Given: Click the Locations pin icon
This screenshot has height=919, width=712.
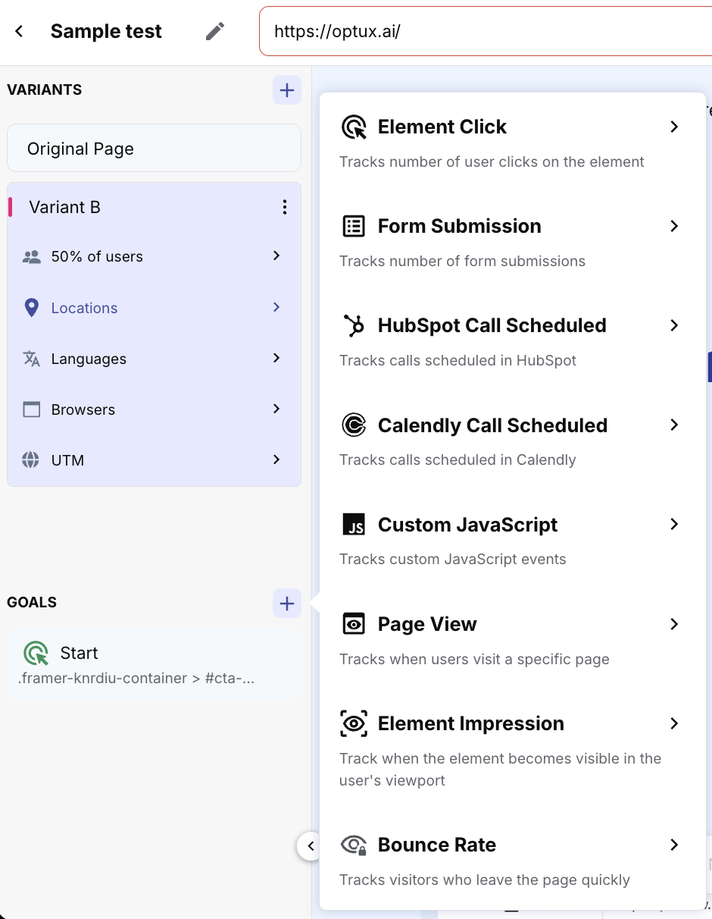Looking at the screenshot, I should (x=31, y=308).
